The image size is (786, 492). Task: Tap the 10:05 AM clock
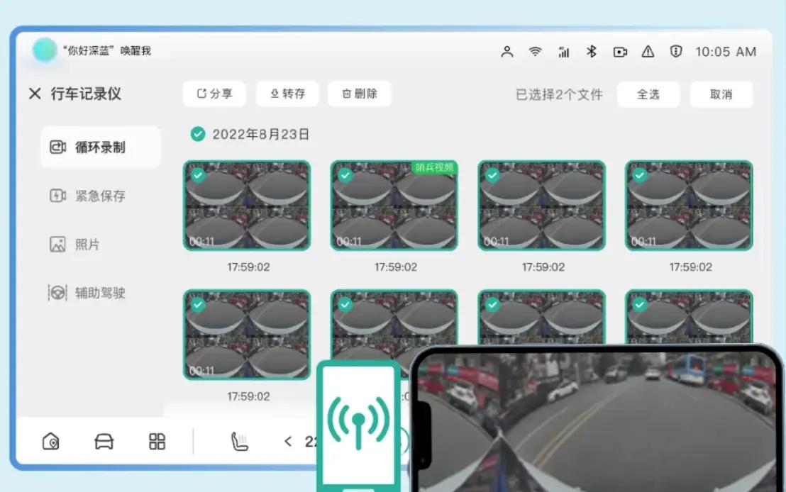tap(725, 52)
